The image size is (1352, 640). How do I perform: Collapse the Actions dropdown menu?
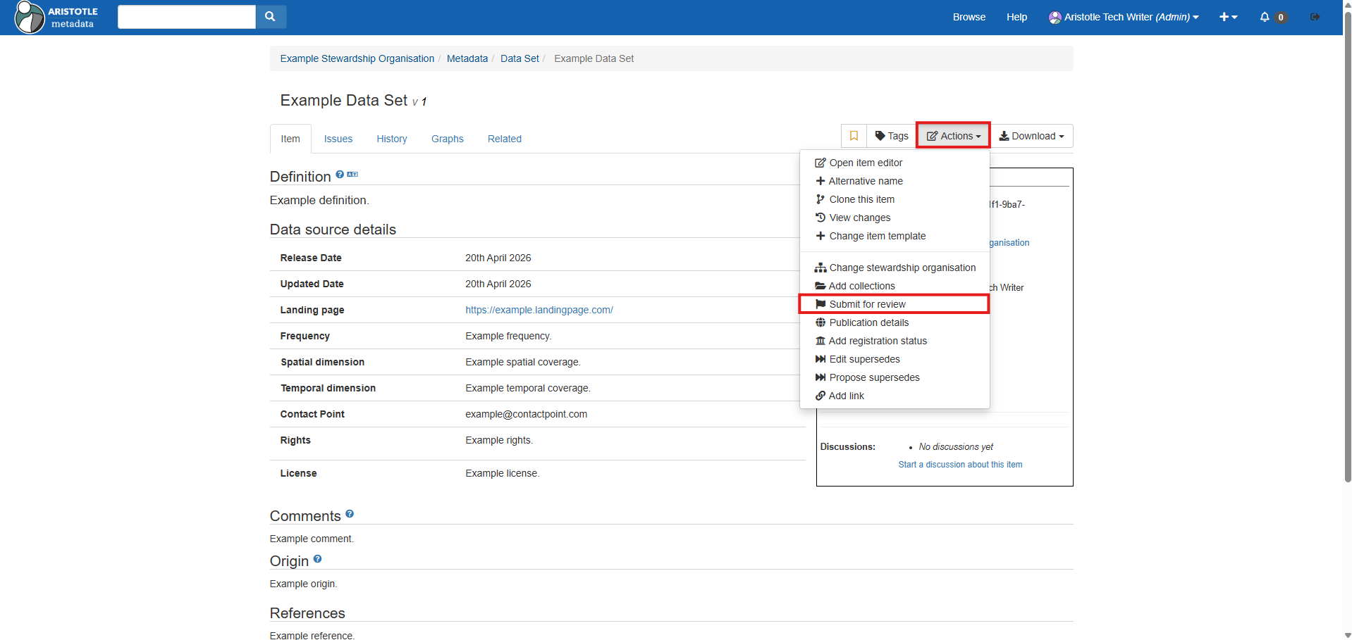tap(953, 136)
